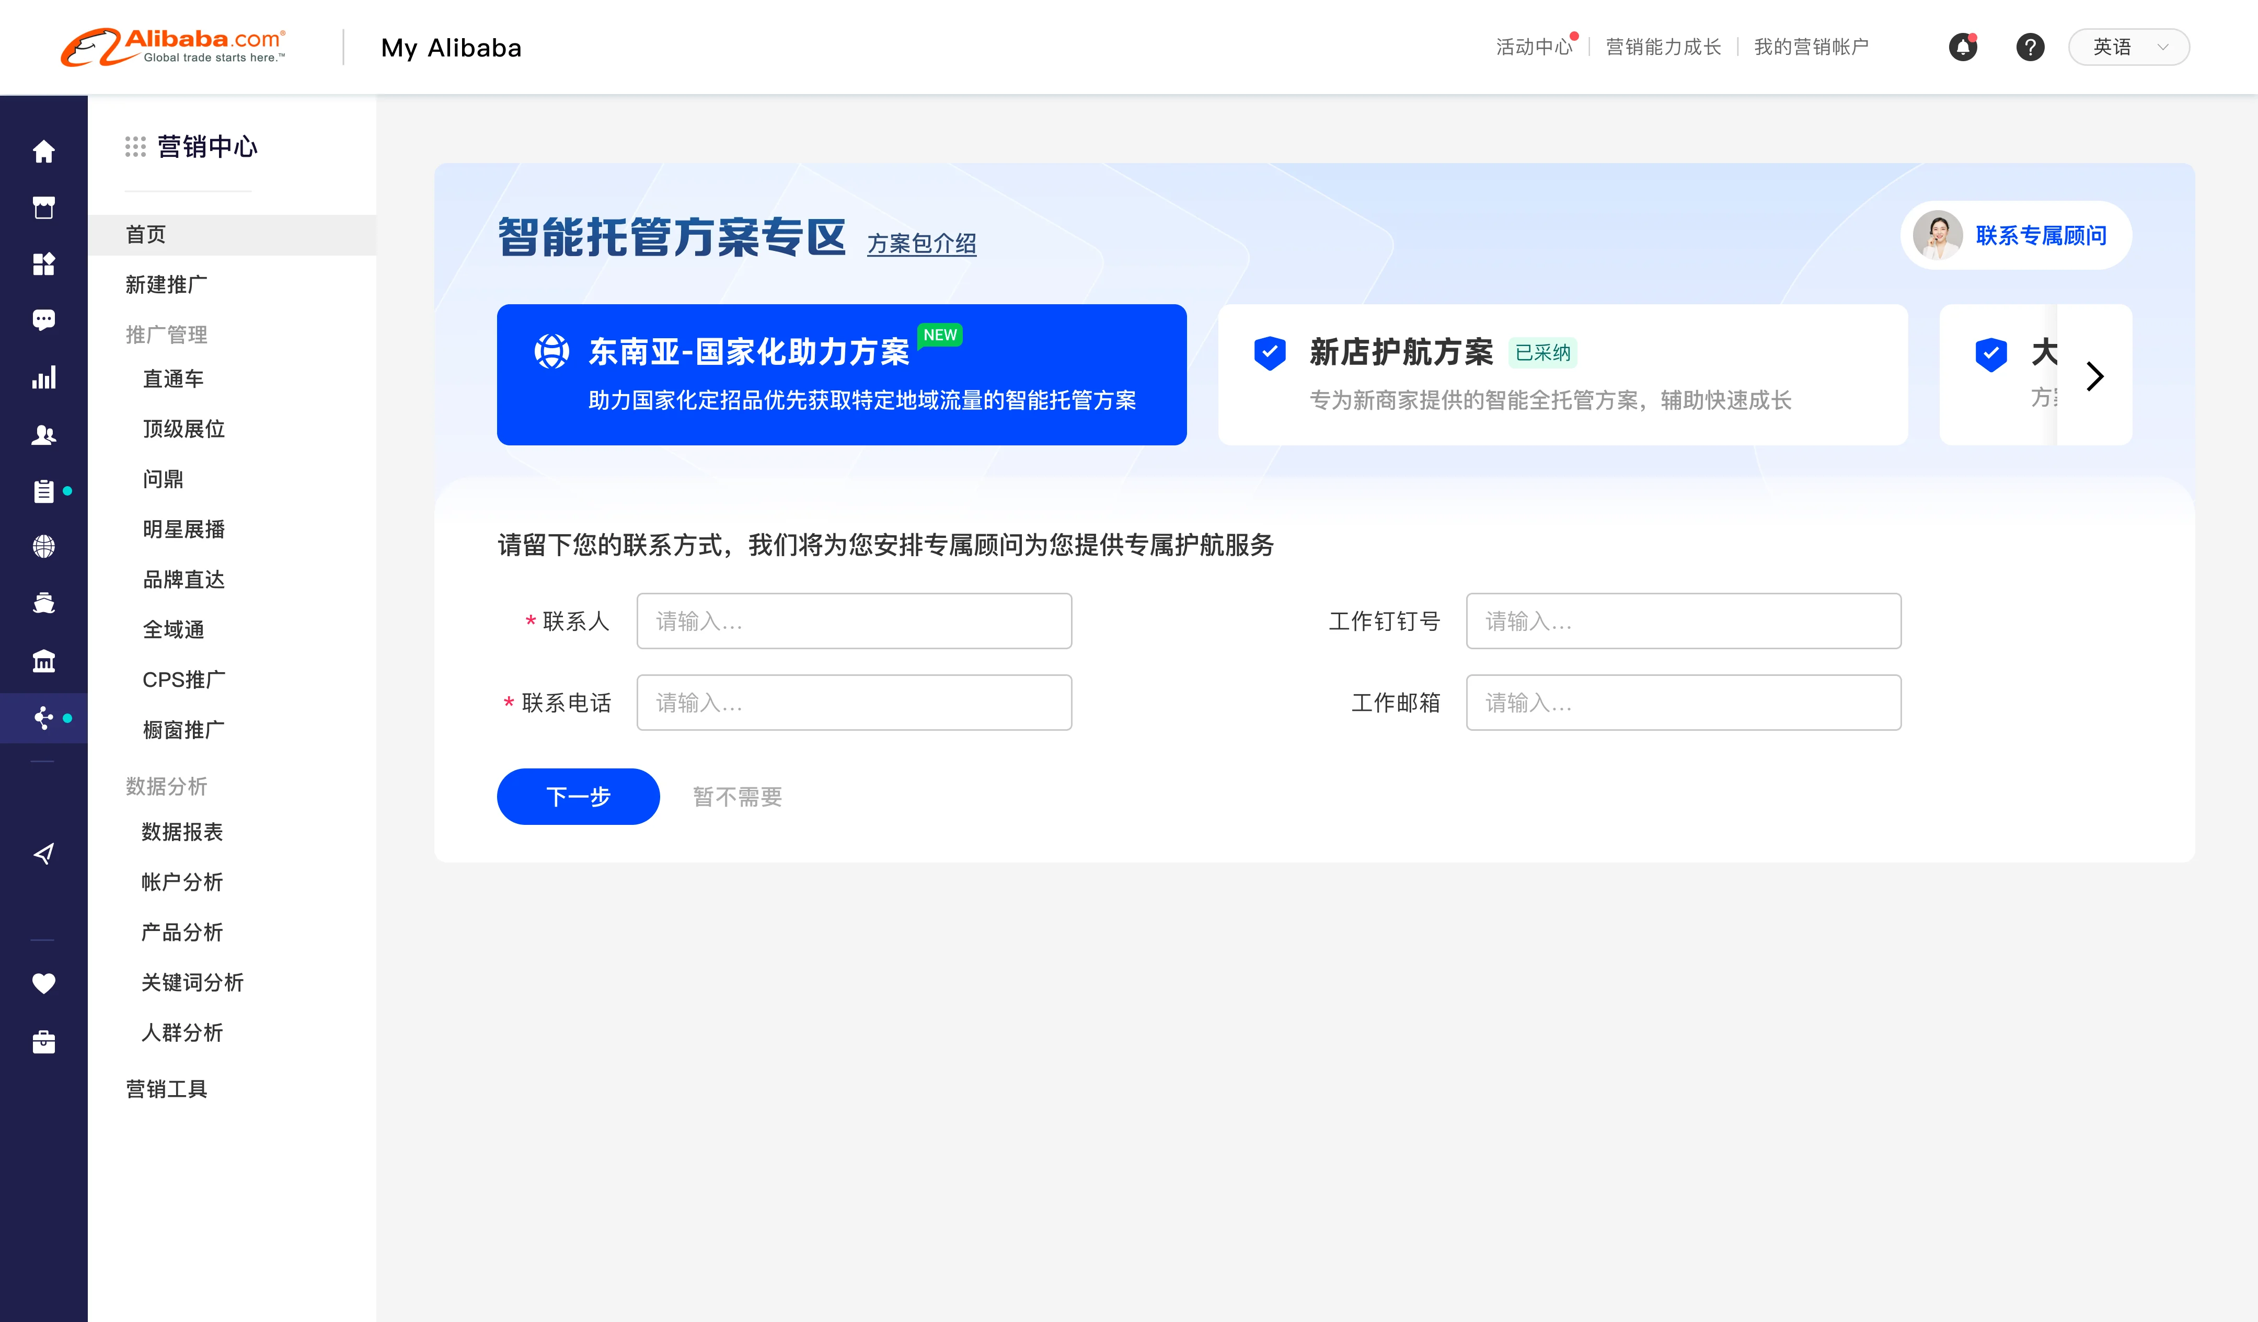
Task: Click right chevron to show more plans
Action: coord(2094,375)
